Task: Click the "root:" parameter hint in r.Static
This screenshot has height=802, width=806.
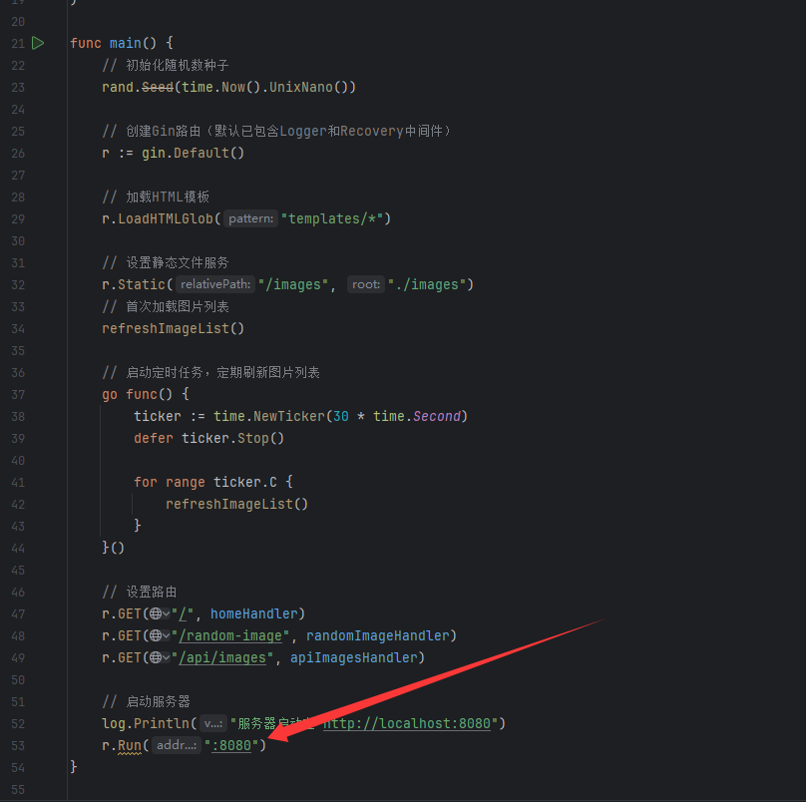Action: [366, 284]
